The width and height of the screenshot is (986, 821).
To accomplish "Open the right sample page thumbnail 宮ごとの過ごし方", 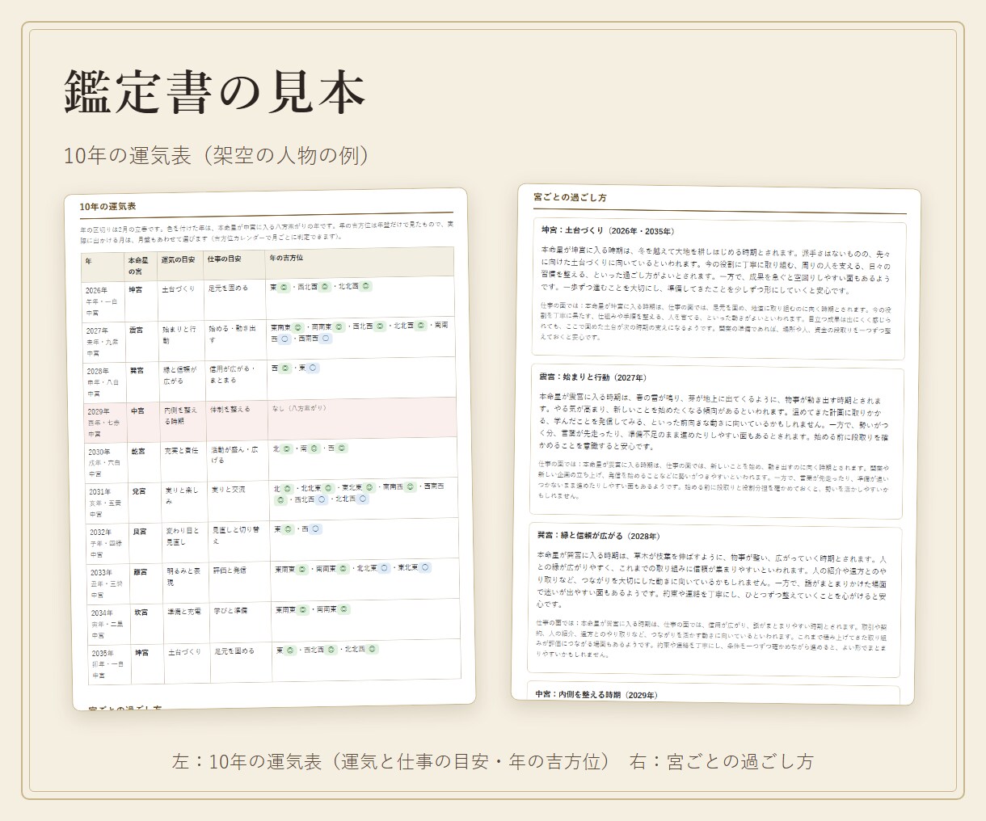I will pos(716,445).
